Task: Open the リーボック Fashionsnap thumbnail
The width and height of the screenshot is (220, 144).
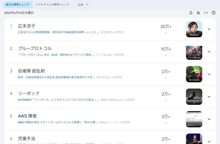Action: (194, 97)
